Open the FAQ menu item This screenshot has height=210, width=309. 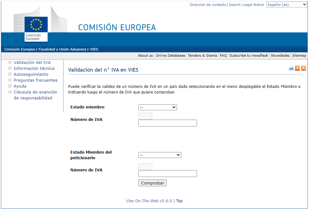point(223,55)
